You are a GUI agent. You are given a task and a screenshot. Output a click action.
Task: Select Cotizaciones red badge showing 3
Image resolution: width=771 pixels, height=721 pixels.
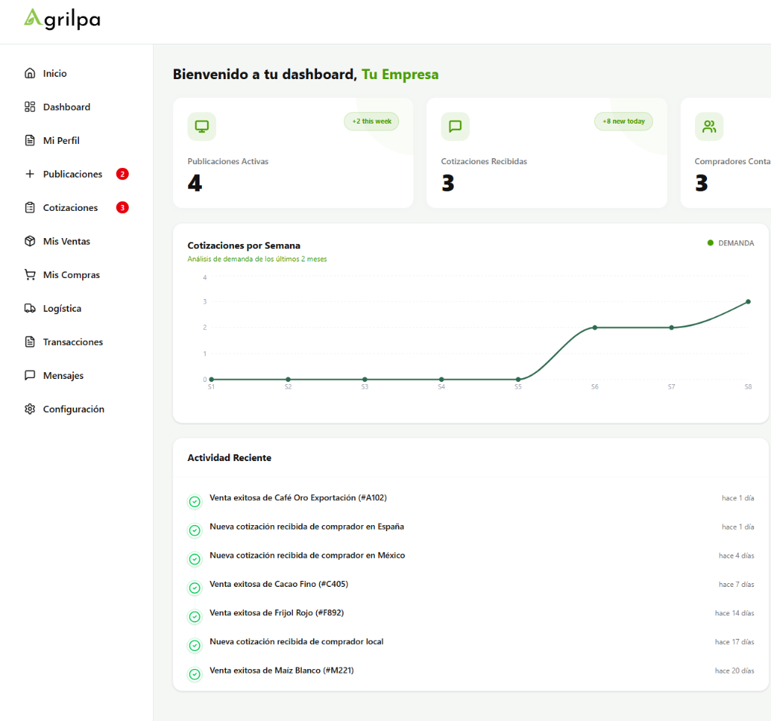pos(122,208)
